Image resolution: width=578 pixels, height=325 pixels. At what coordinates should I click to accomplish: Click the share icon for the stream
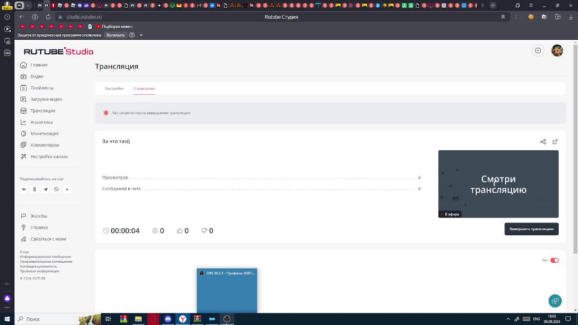click(x=543, y=142)
